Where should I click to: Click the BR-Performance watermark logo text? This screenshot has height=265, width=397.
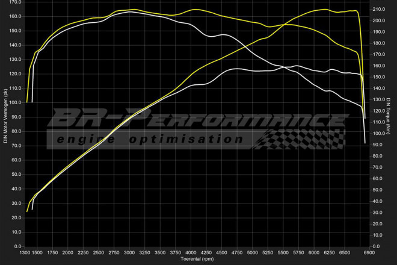(198, 119)
